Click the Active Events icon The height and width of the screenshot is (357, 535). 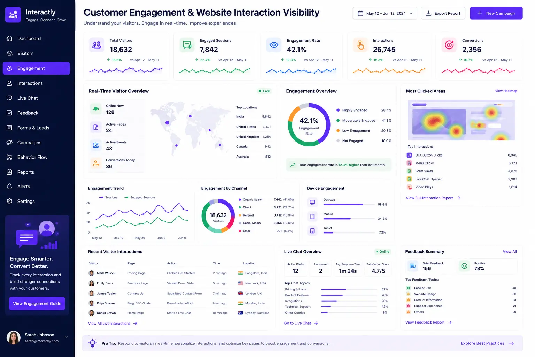point(96,145)
